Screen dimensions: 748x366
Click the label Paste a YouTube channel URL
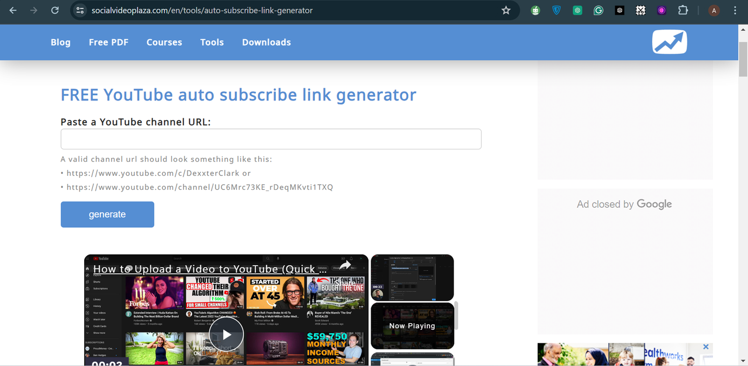pos(136,122)
